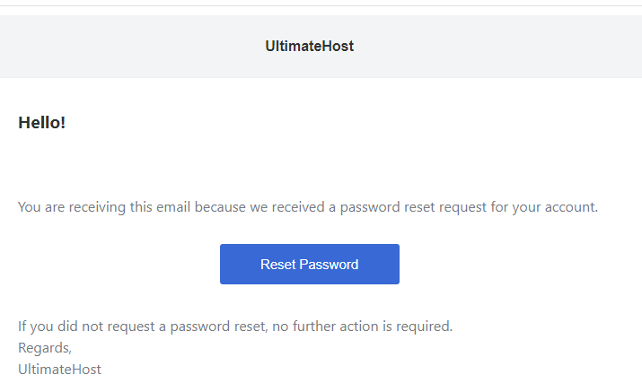Screen dimensions: 642x392
Task: Click the "If you did not request" sentence
Action: (235, 327)
